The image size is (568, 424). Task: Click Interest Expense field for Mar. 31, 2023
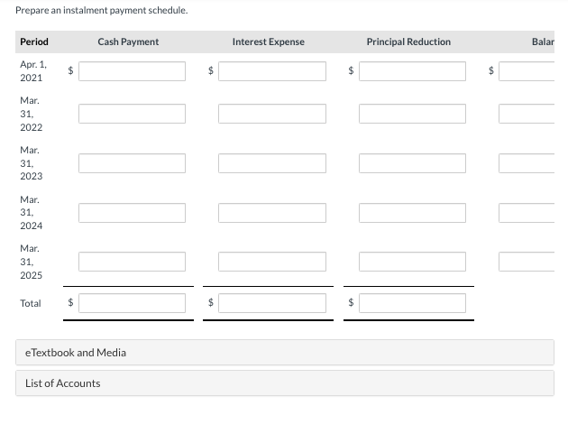272,163
